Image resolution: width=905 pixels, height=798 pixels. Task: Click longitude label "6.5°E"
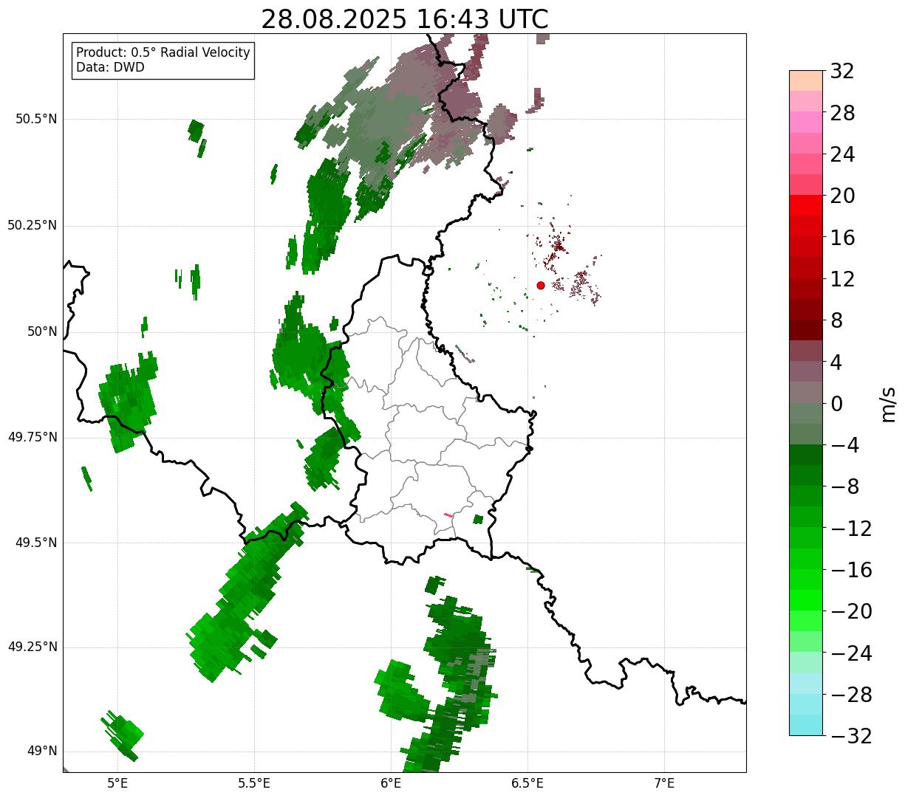coord(527,782)
